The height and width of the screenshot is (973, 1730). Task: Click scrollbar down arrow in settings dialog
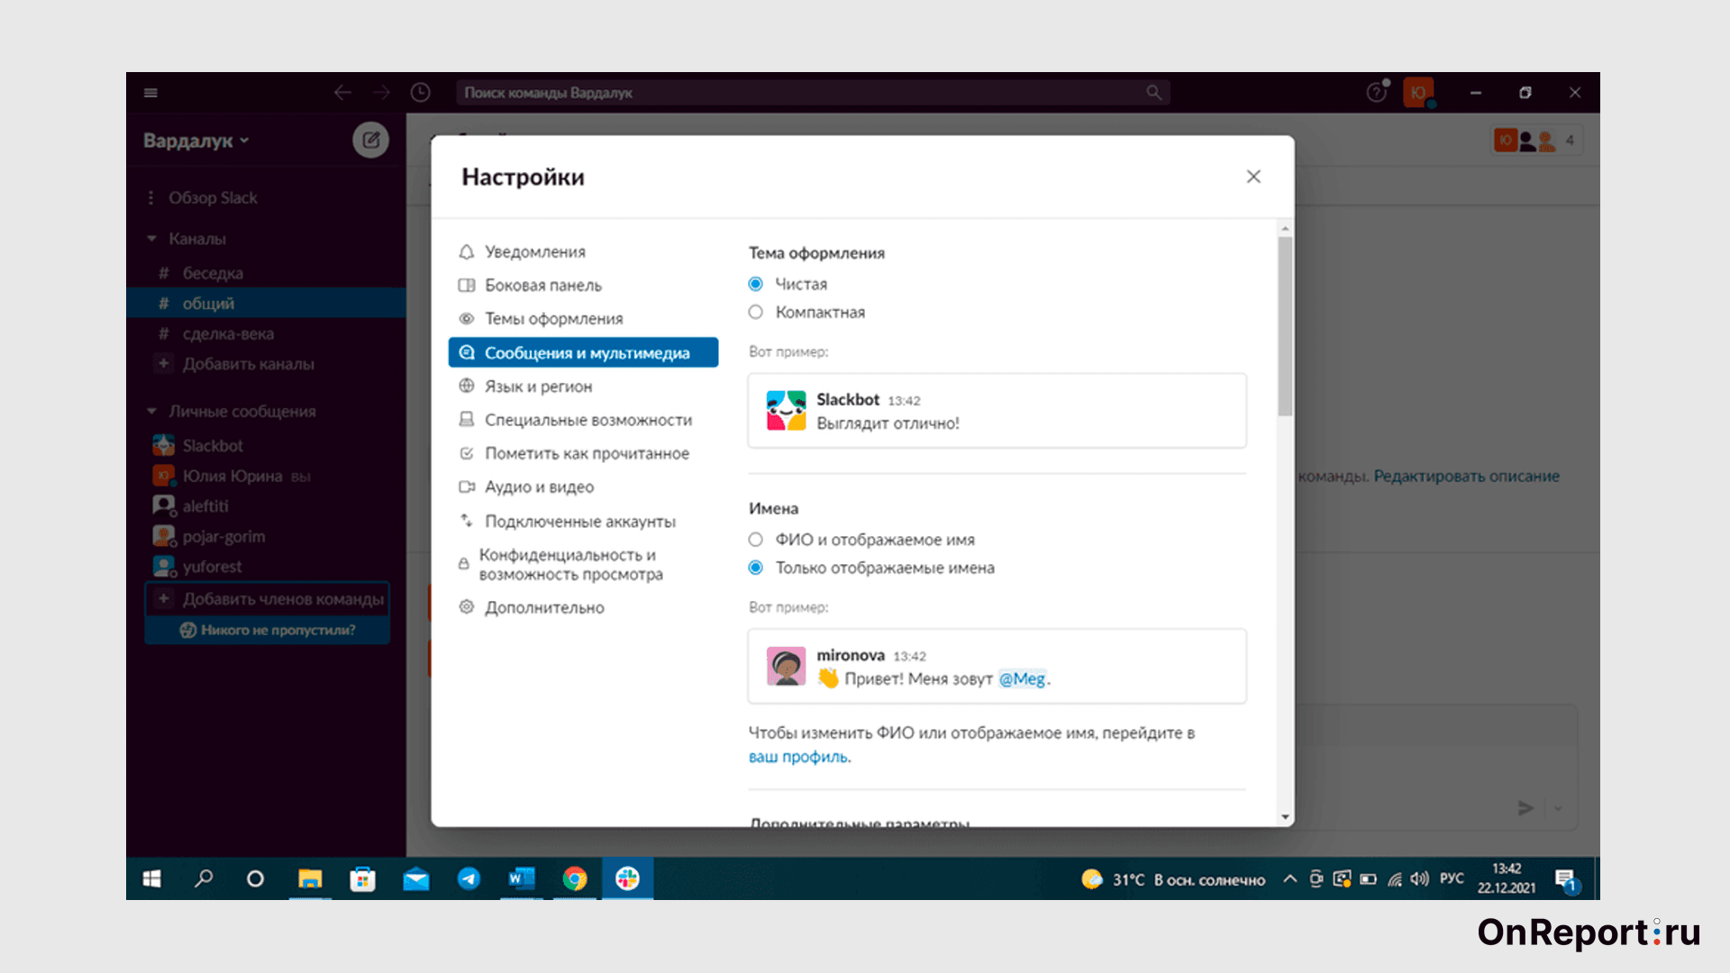(1285, 817)
